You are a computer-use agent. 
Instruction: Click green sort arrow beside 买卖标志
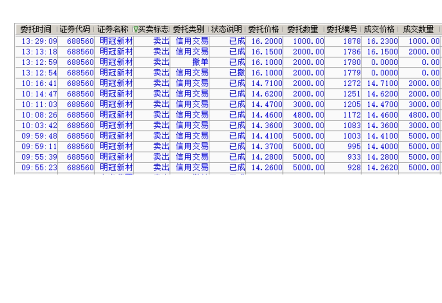point(136,29)
